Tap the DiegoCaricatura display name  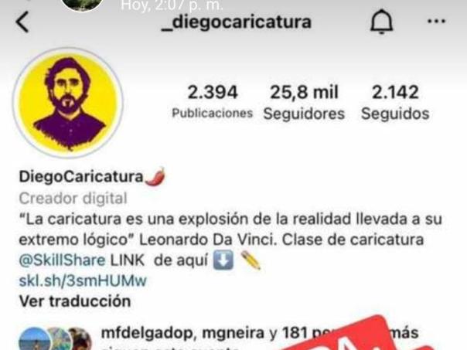tap(81, 177)
